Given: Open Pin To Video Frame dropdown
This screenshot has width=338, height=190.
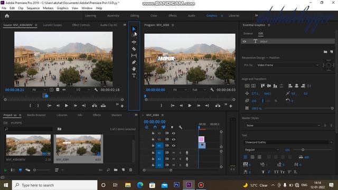Looking at the screenshot, I should [287, 65].
